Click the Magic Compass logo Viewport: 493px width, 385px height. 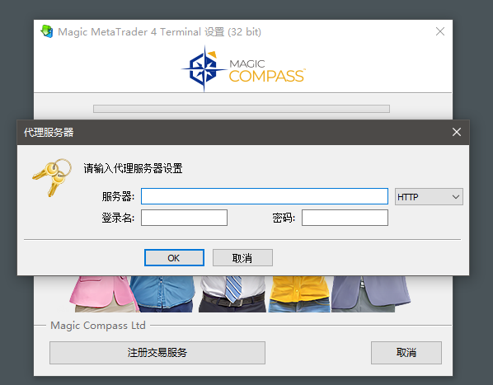(x=243, y=68)
